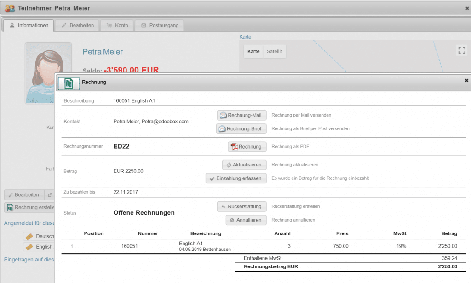Click description text 160051 English A1
Screen dimensions: 471x283
pos(134,101)
